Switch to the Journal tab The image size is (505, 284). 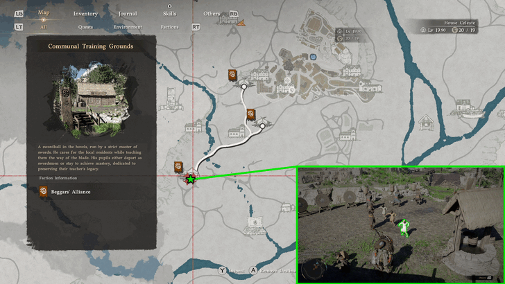coord(128,14)
